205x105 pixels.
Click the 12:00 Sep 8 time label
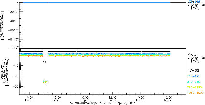pyautogui.click(x=168, y=99)
